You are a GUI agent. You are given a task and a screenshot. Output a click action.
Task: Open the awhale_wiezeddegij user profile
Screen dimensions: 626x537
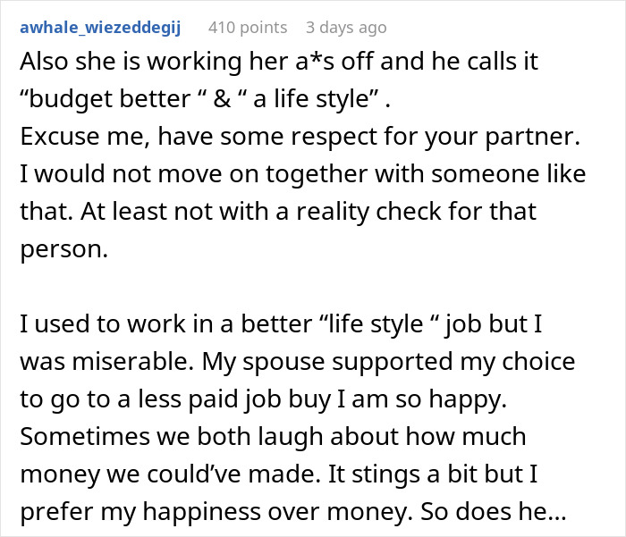99,28
